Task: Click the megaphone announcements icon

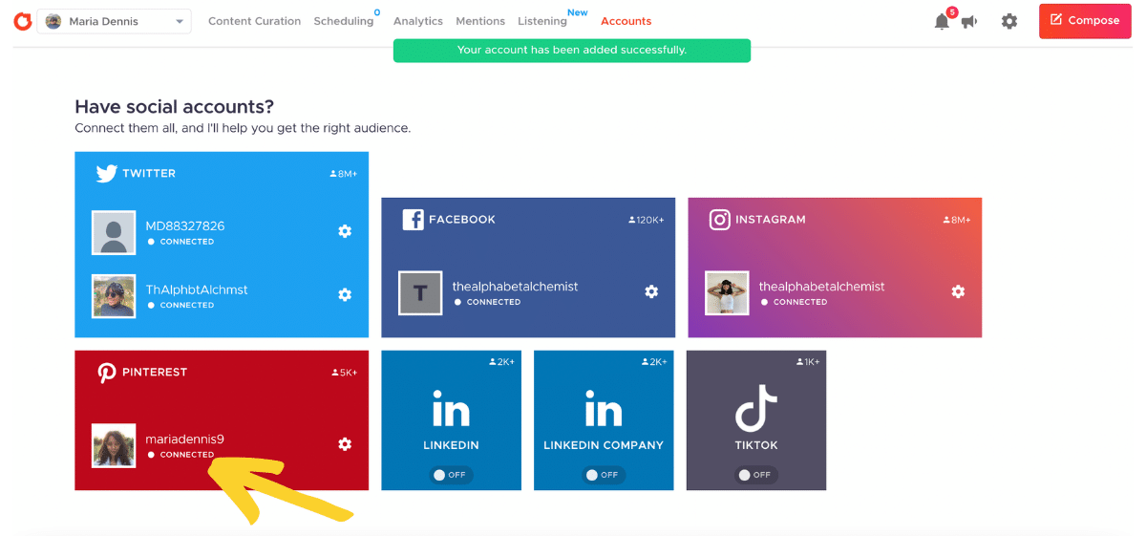Action: pyautogui.click(x=969, y=21)
